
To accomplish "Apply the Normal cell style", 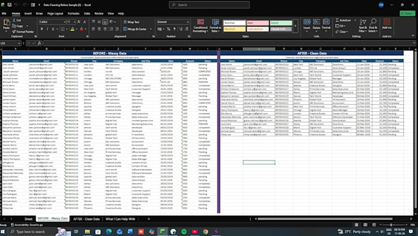I will 234,23.
